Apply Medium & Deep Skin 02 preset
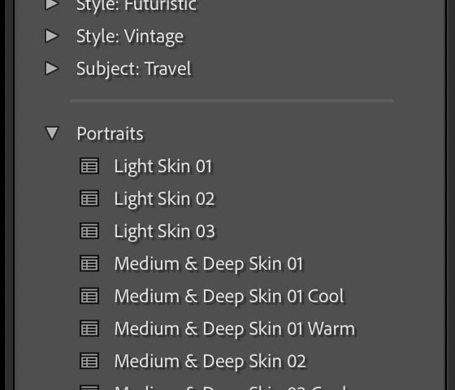455x390 pixels. click(x=210, y=362)
